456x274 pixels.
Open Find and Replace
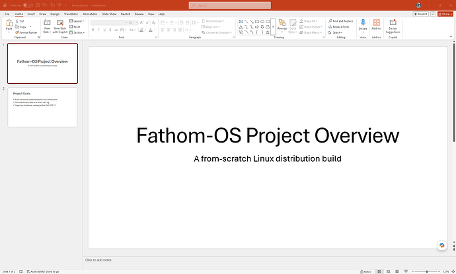tap(340, 21)
